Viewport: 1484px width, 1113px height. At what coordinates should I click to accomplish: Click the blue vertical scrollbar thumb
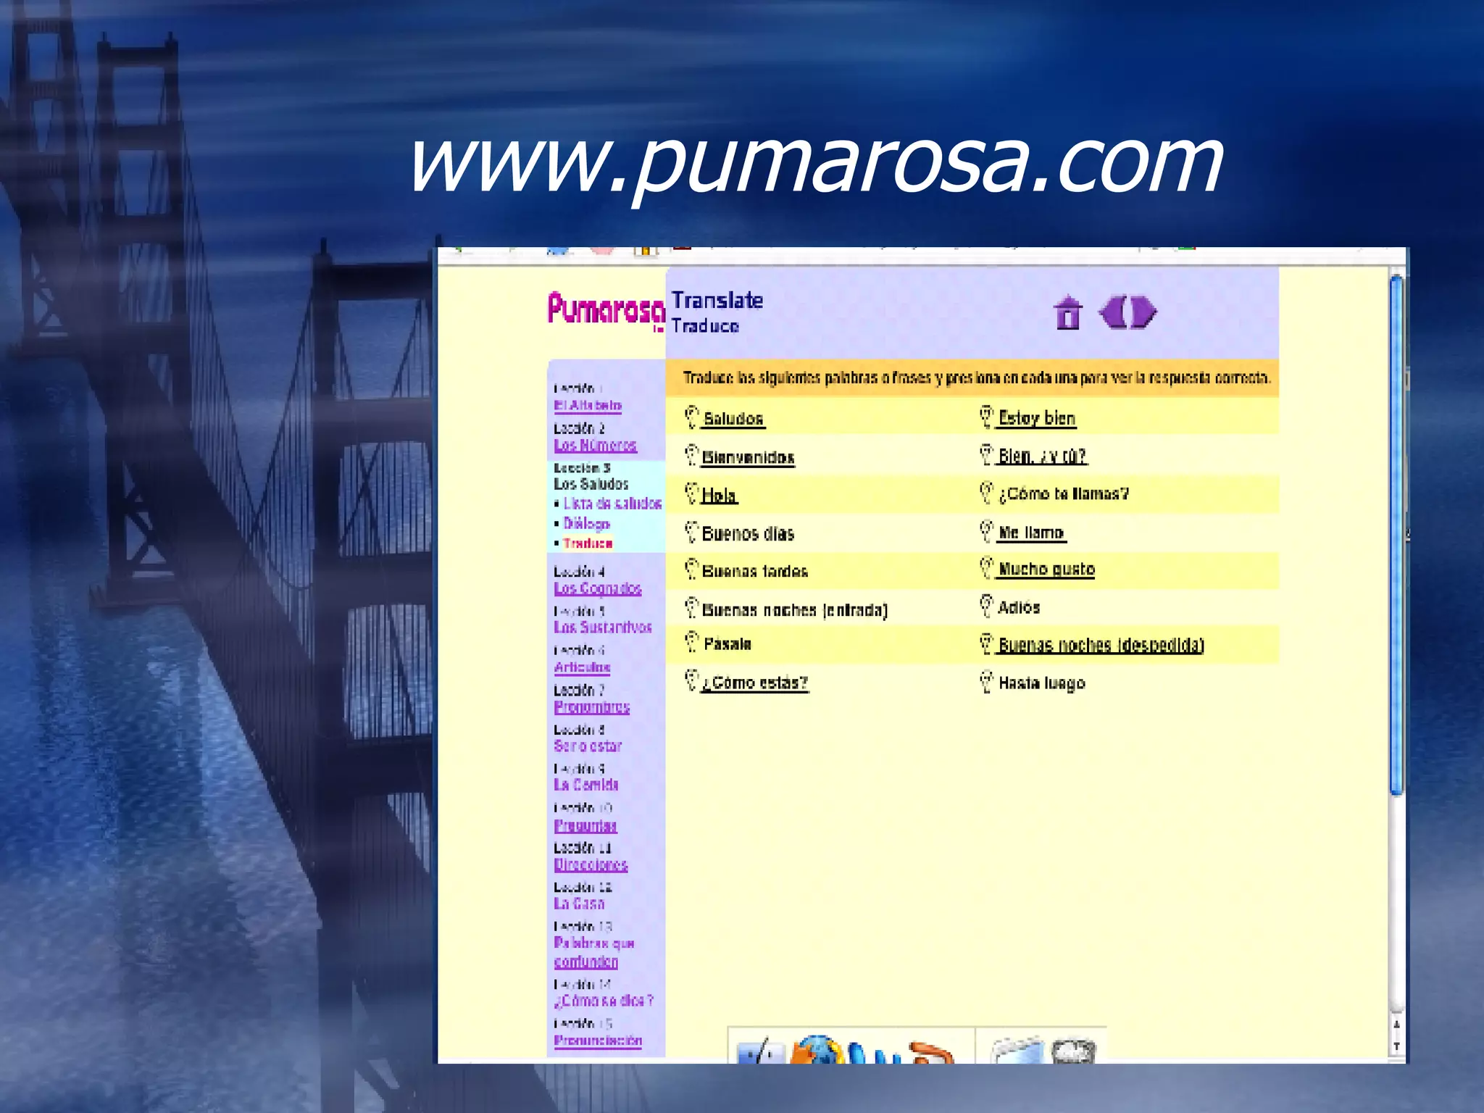(1397, 536)
